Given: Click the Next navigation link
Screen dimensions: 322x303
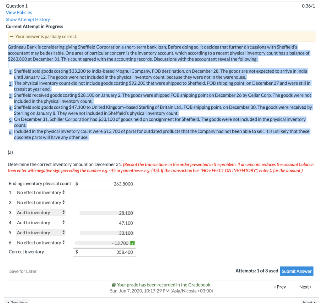Looking at the screenshot, I should 305,287.
